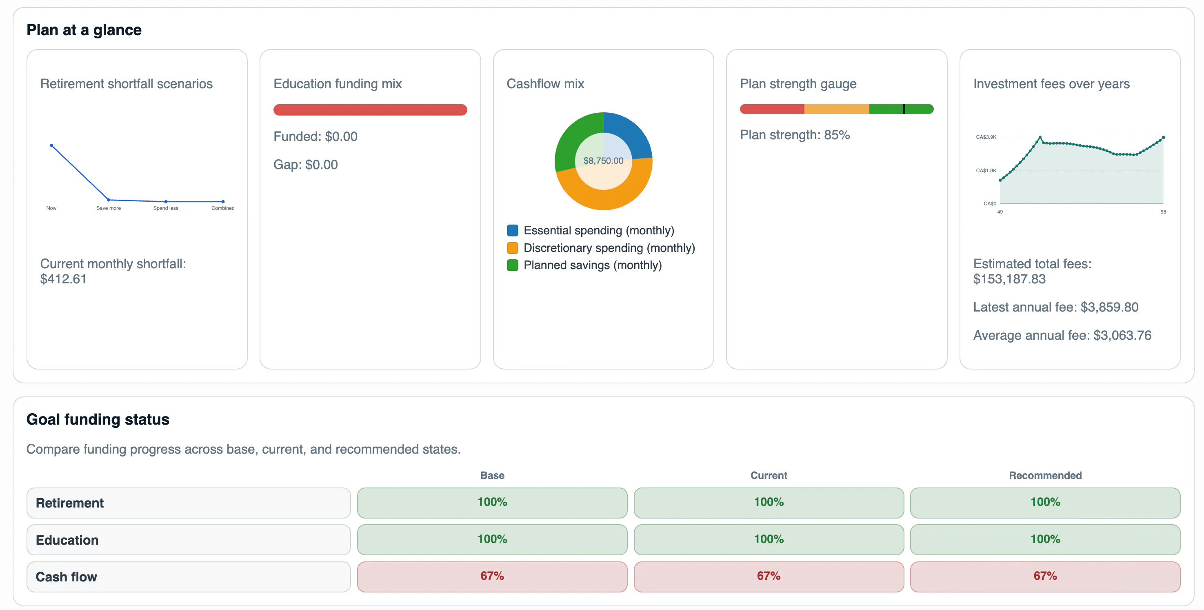Click the Plan strength: 85% text
1204x610 pixels.
coord(795,135)
